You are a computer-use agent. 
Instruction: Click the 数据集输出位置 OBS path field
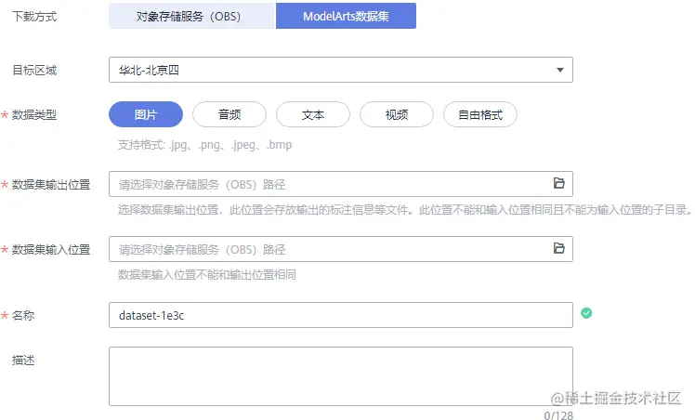point(340,184)
